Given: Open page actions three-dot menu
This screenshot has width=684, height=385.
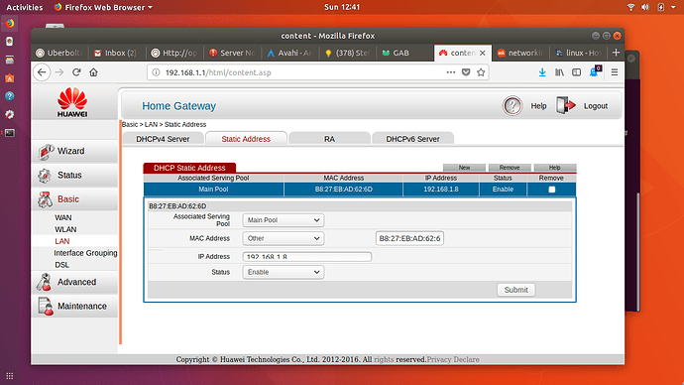Looking at the screenshot, I should click(451, 72).
